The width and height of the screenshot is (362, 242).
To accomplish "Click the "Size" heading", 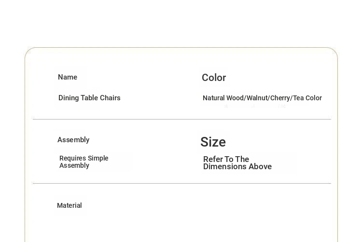I will pos(213,142).
